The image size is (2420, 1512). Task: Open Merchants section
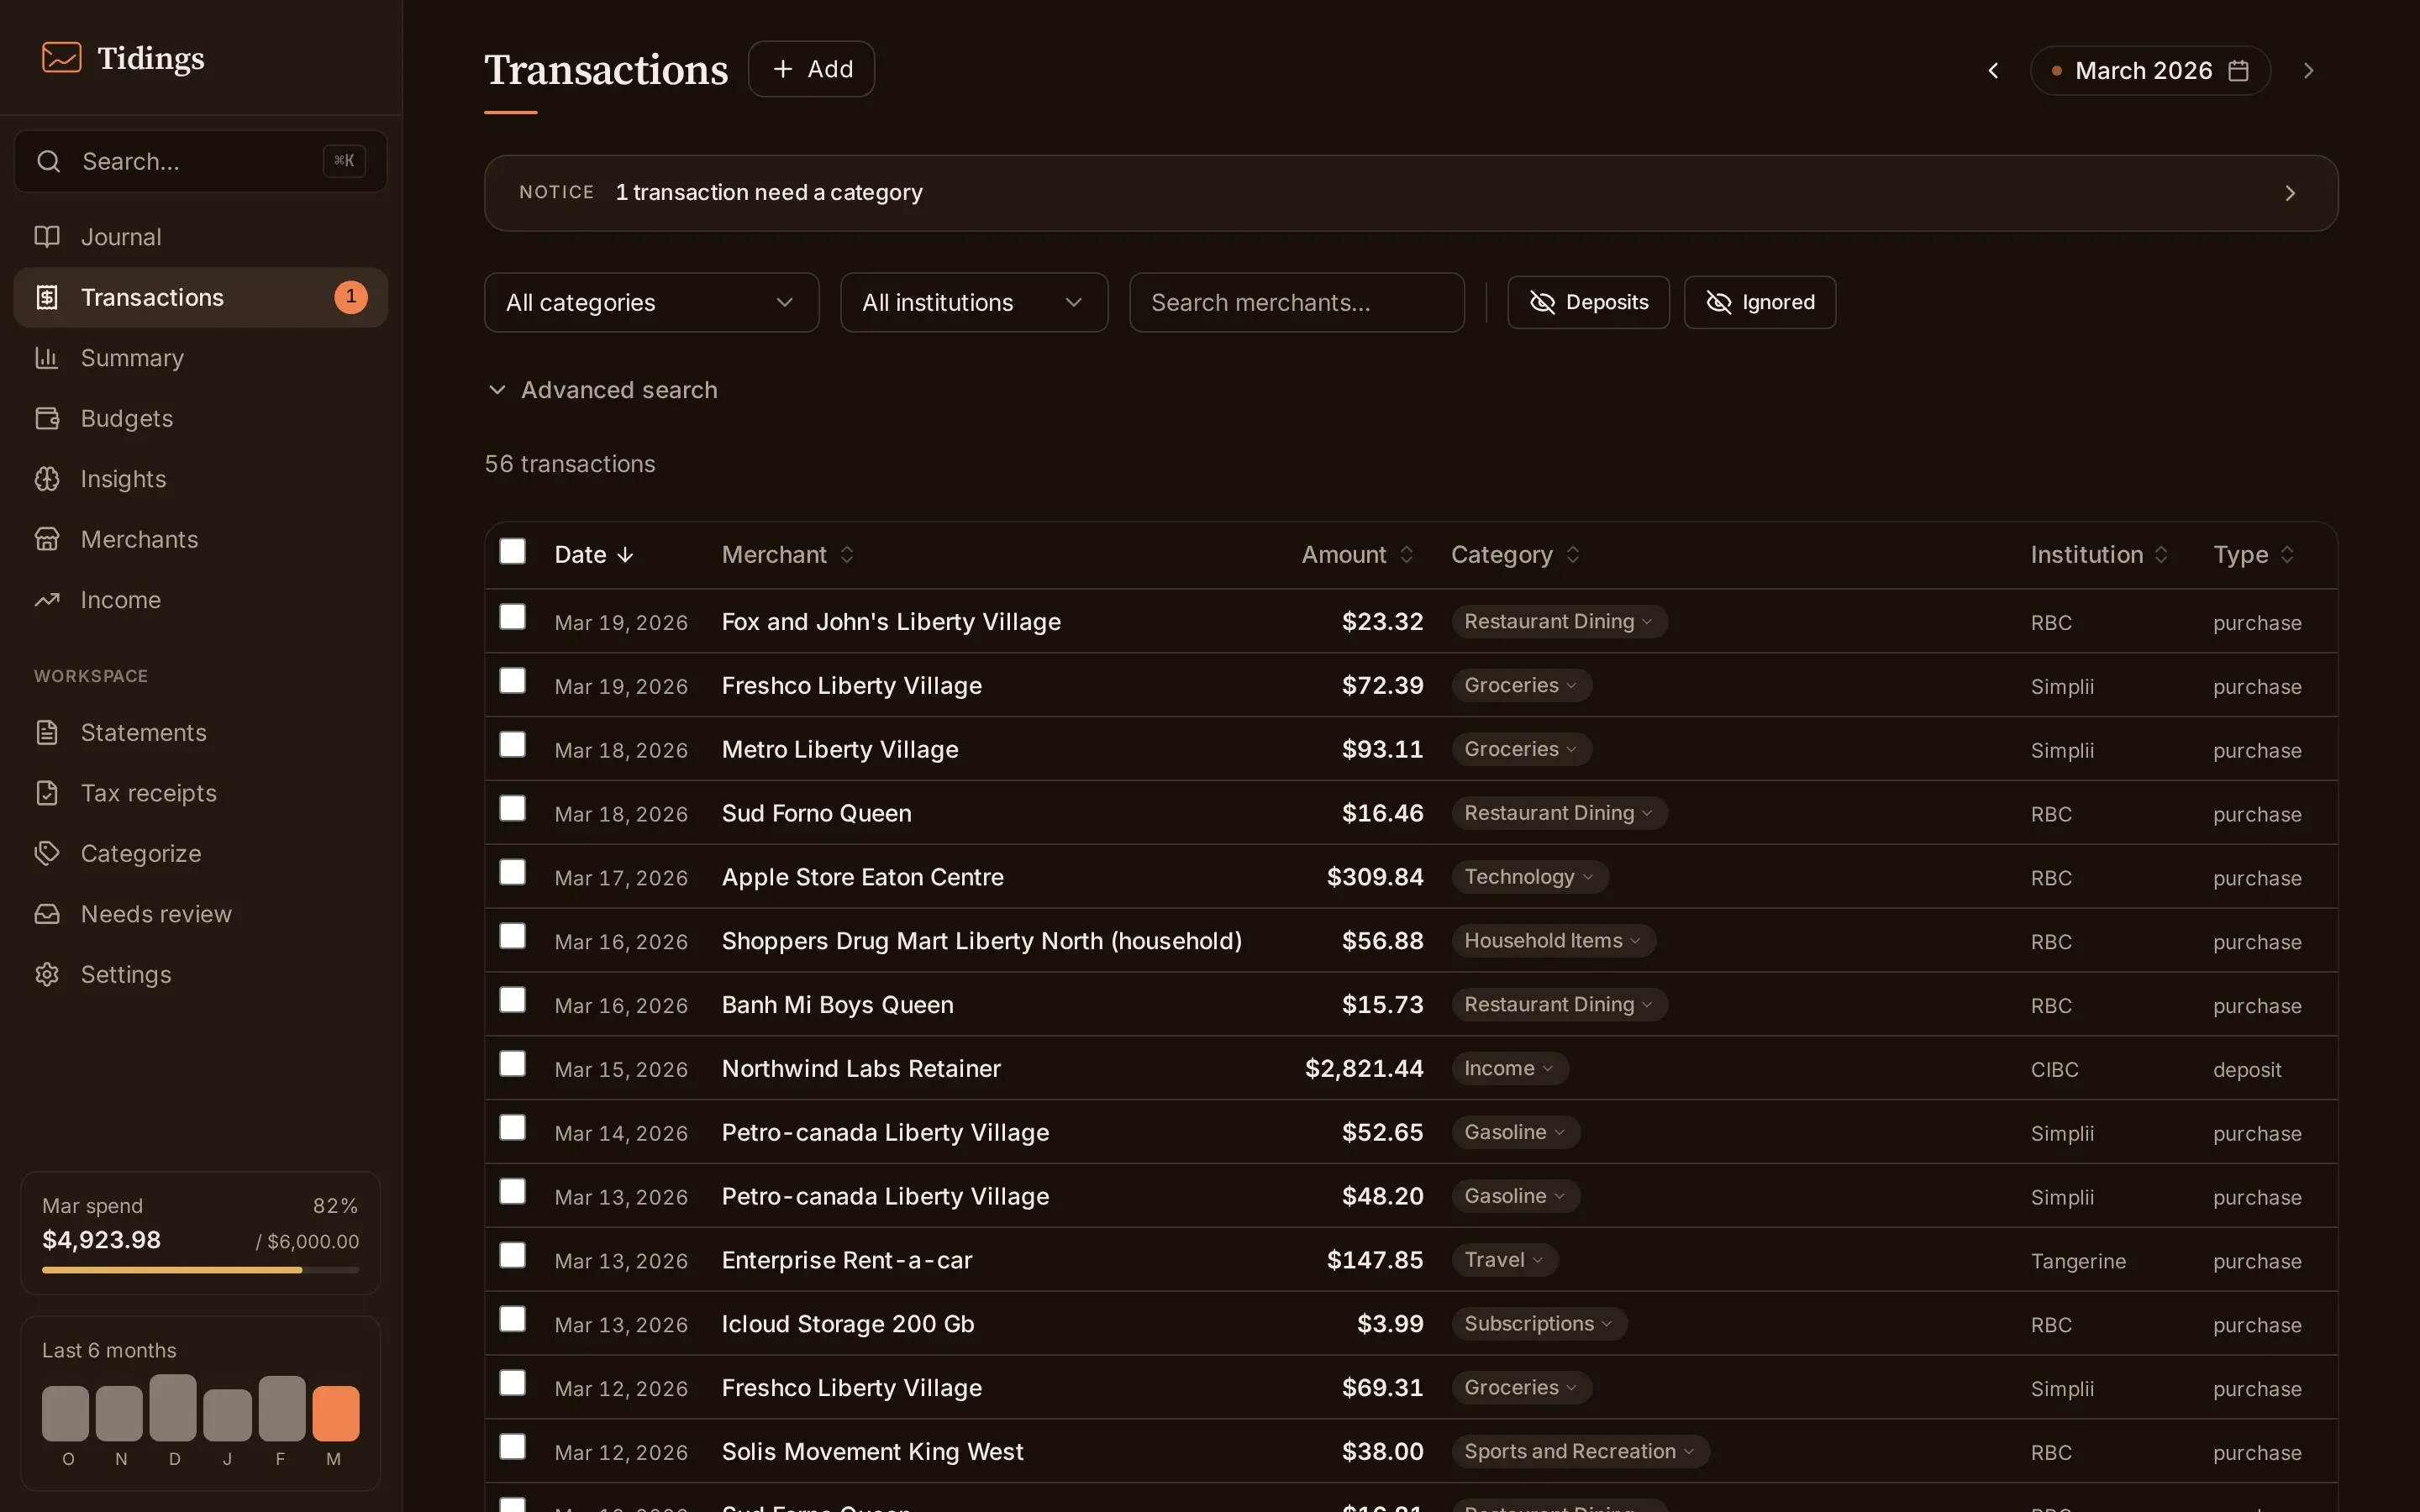pyautogui.click(x=200, y=539)
